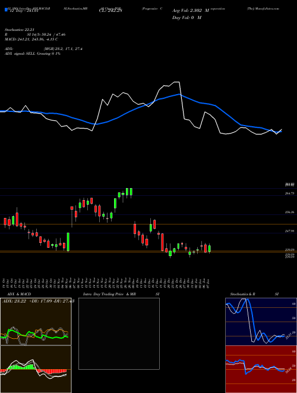Open the red RSI chart panel
This screenshot has height=393, width=297.
click(261, 369)
